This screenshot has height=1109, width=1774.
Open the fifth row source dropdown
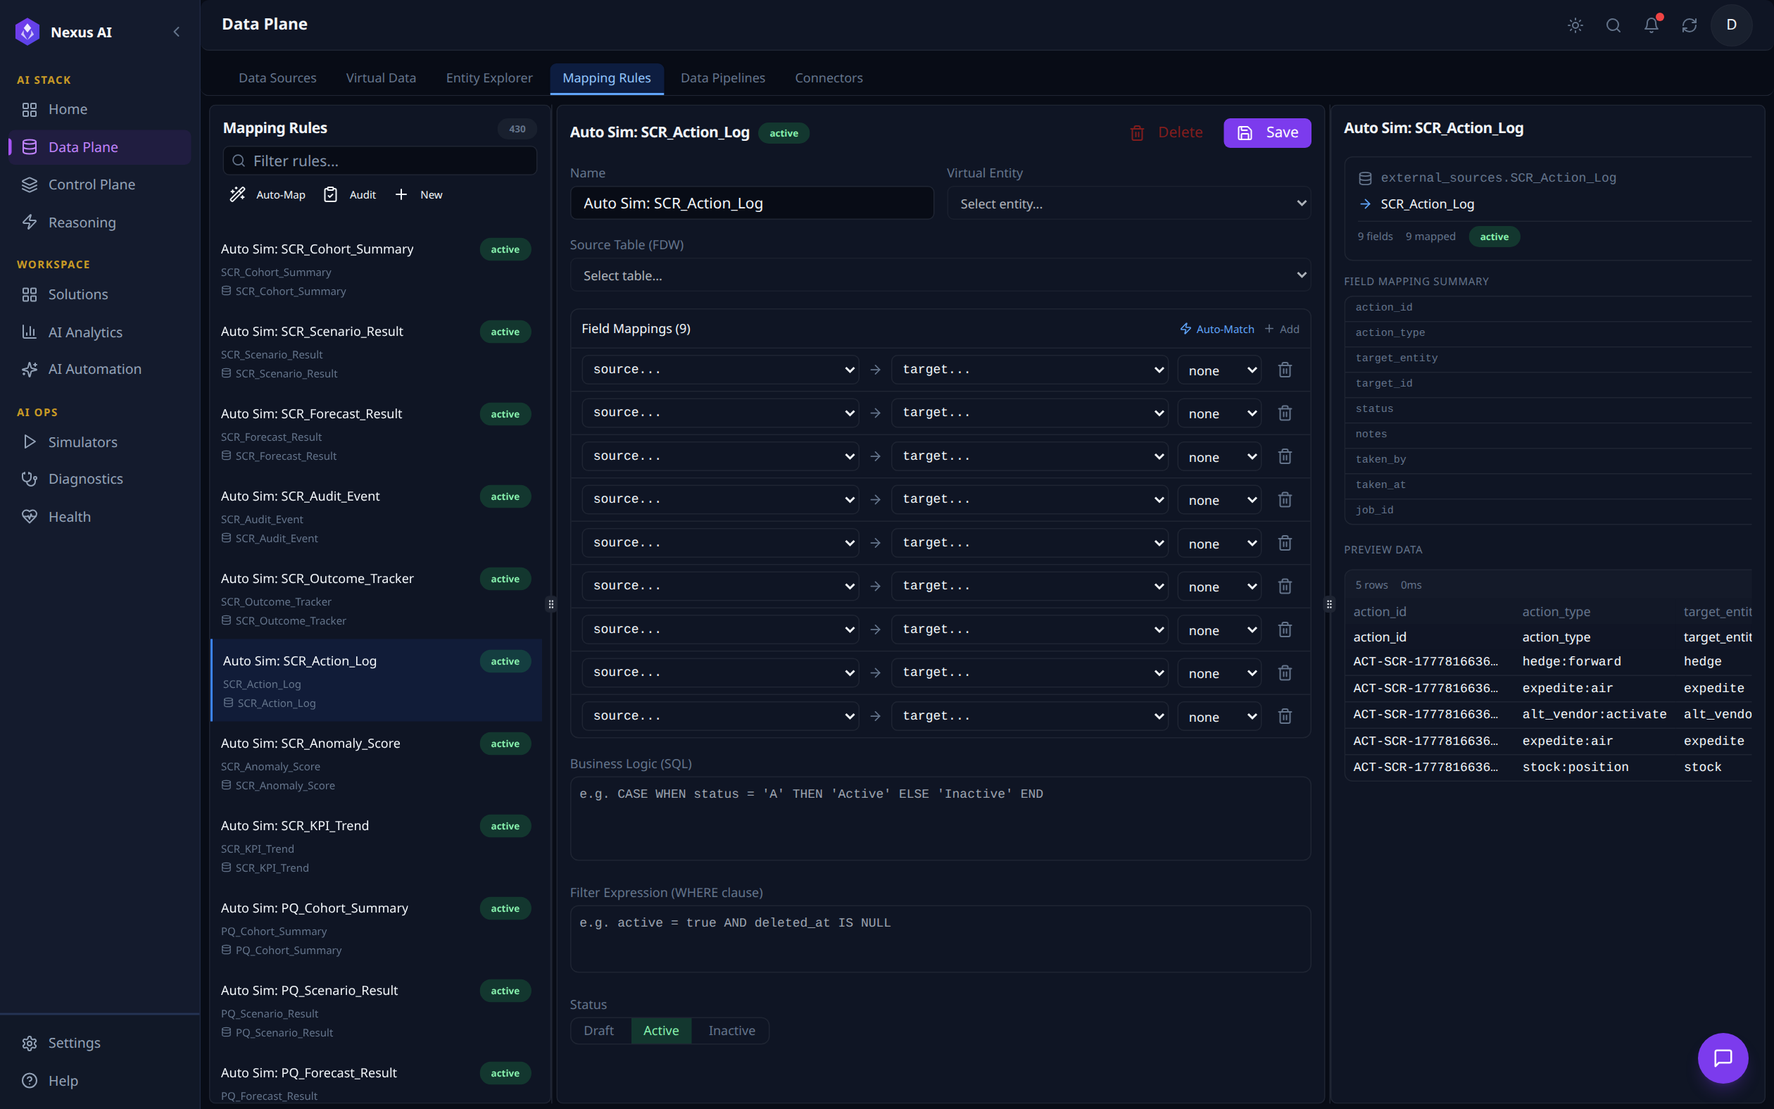click(x=720, y=543)
